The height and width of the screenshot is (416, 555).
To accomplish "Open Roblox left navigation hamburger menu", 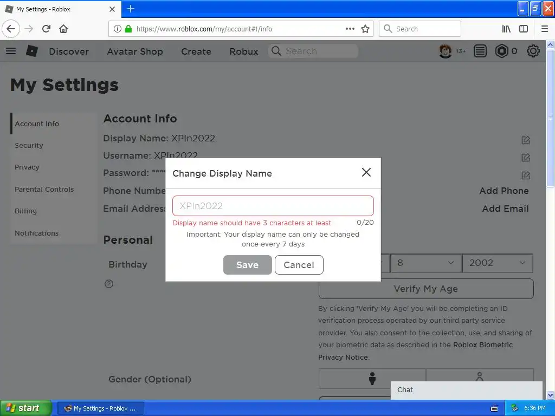I will click(x=11, y=51).
